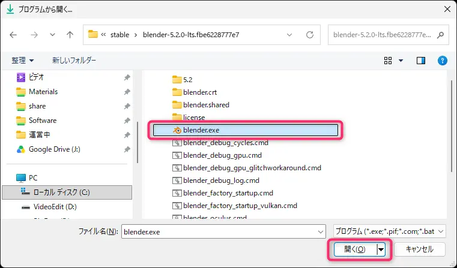Open ビデオ in the sidebar
457x268 pixels.
[37, 77]
